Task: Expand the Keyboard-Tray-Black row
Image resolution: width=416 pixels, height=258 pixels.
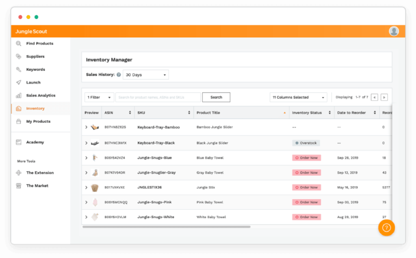Action: pyautogui.click(x=86, y=143)
